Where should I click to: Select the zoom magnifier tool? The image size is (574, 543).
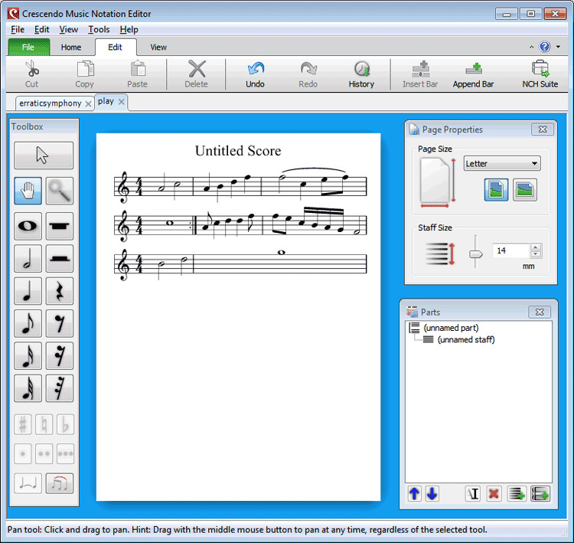(x=59, y=191)
